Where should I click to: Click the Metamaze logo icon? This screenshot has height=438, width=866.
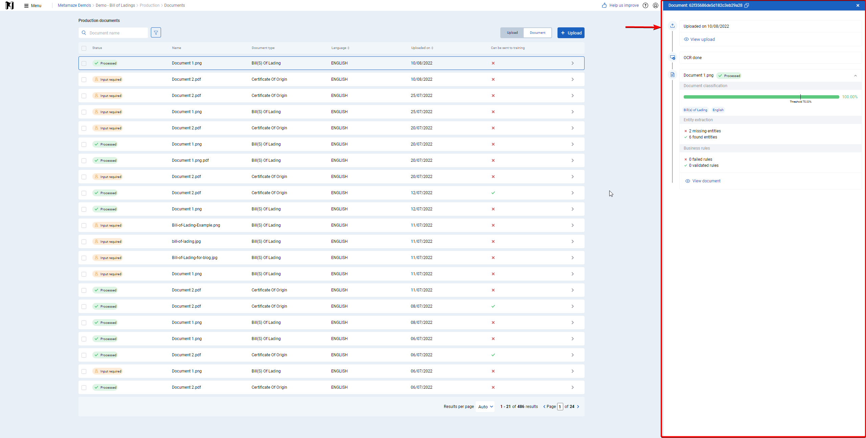[10, 5]
